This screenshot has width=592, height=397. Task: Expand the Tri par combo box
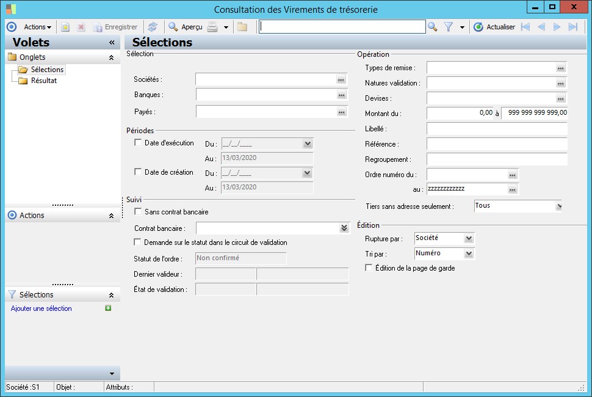coord(468,253)
